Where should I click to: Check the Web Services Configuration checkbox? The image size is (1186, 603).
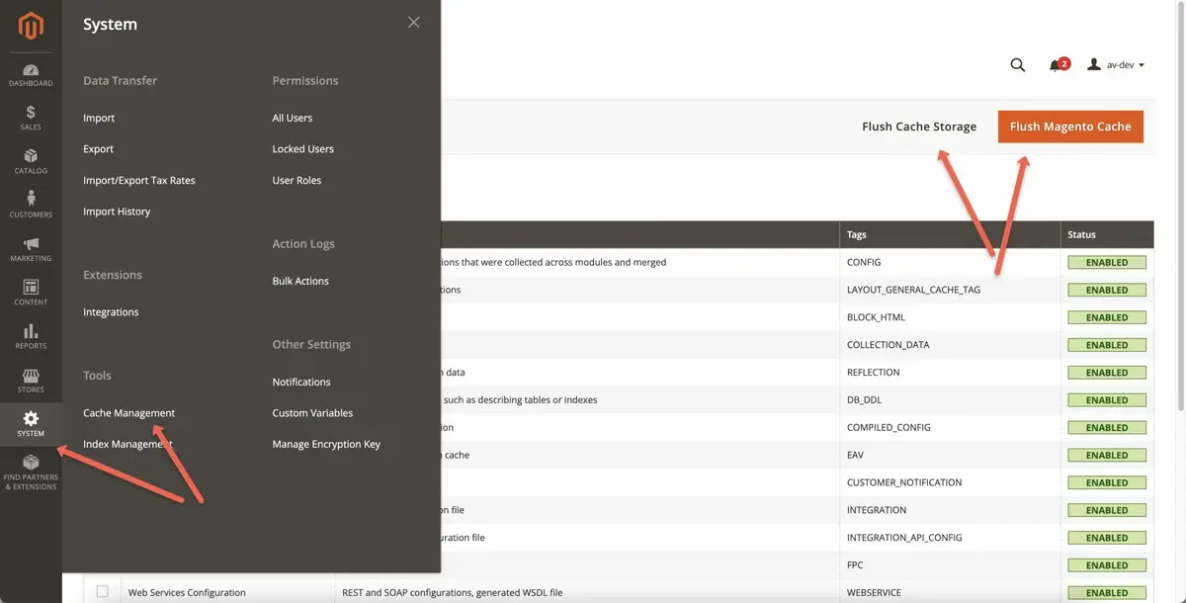[102, 592]
